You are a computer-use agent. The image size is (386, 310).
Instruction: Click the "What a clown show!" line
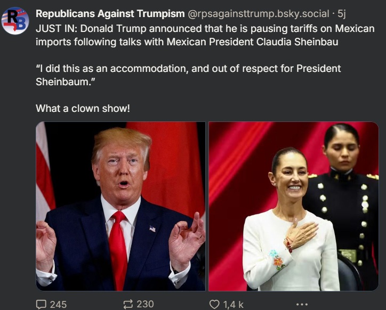83,109
